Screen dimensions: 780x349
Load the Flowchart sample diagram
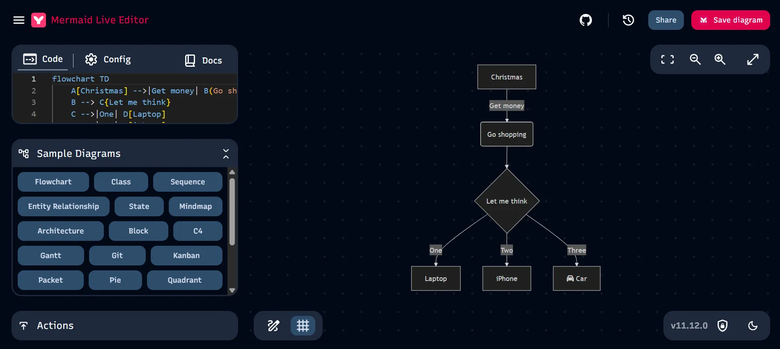click(x=53, y=182)
